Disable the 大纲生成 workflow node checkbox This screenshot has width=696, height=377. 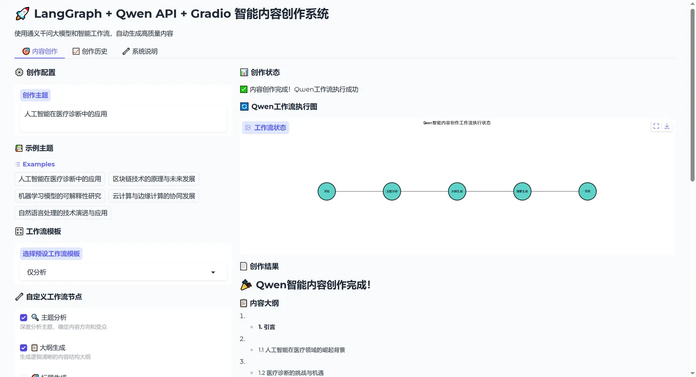coord(23,348)
